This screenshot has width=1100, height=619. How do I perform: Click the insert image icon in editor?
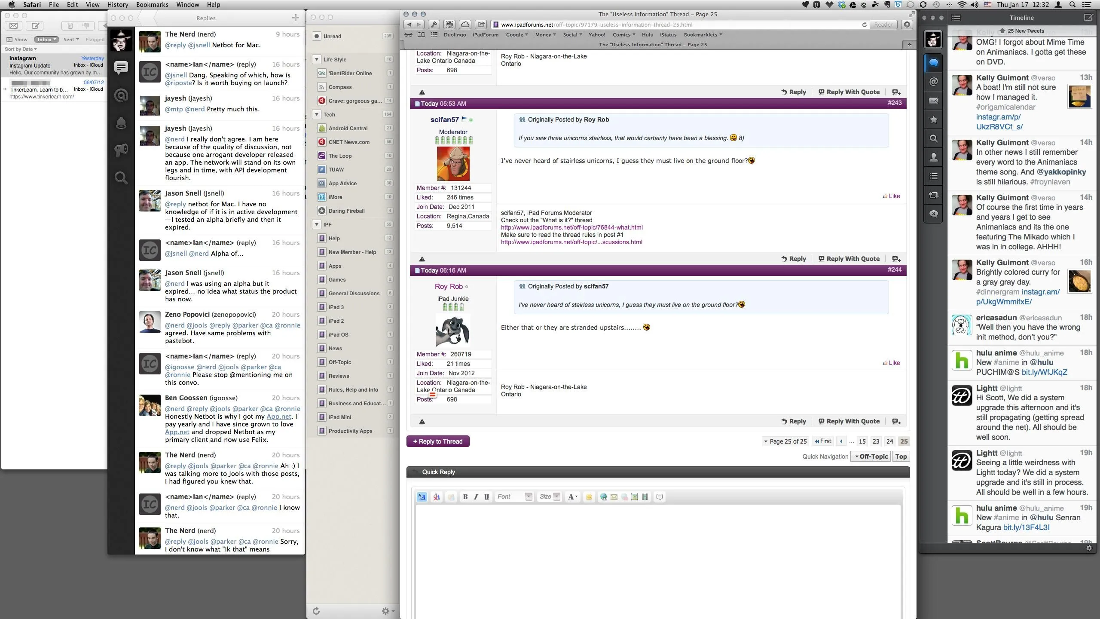[634, 497]
